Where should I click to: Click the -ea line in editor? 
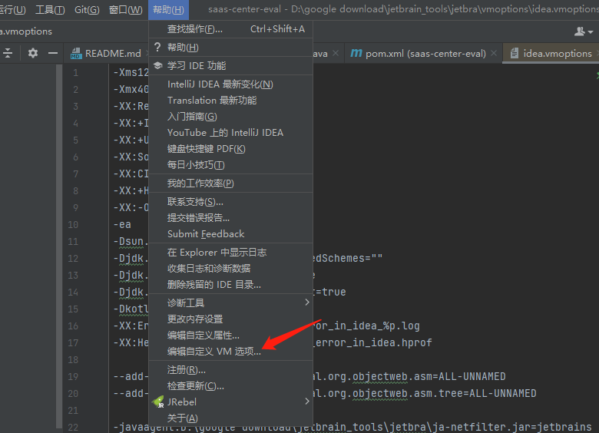click(122, 224)
